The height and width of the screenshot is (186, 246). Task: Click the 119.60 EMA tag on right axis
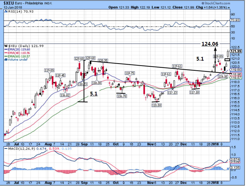236,70
